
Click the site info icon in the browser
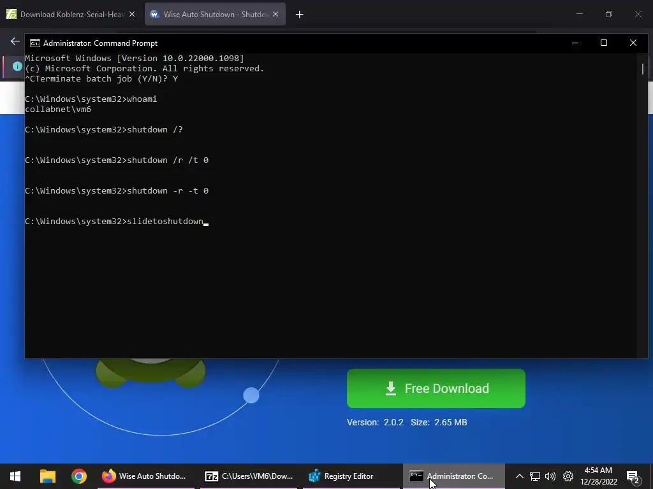[x=17, y=66]
